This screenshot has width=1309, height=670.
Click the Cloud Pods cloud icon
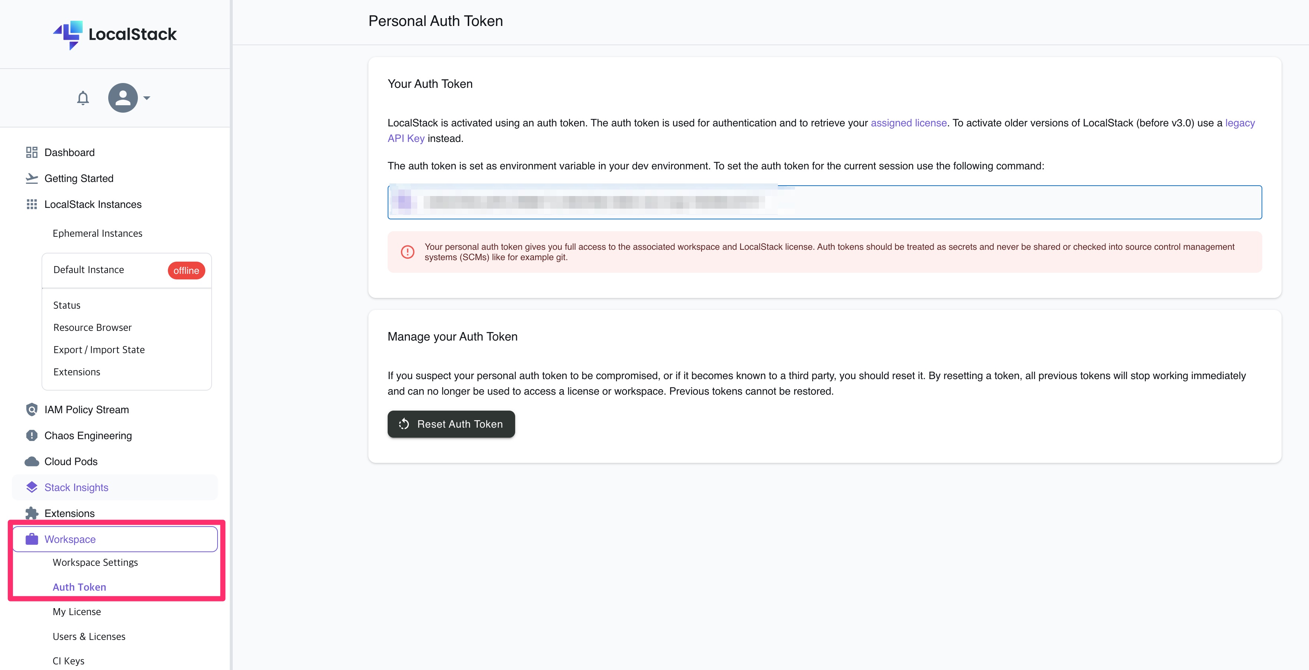[x=32, y=461]
